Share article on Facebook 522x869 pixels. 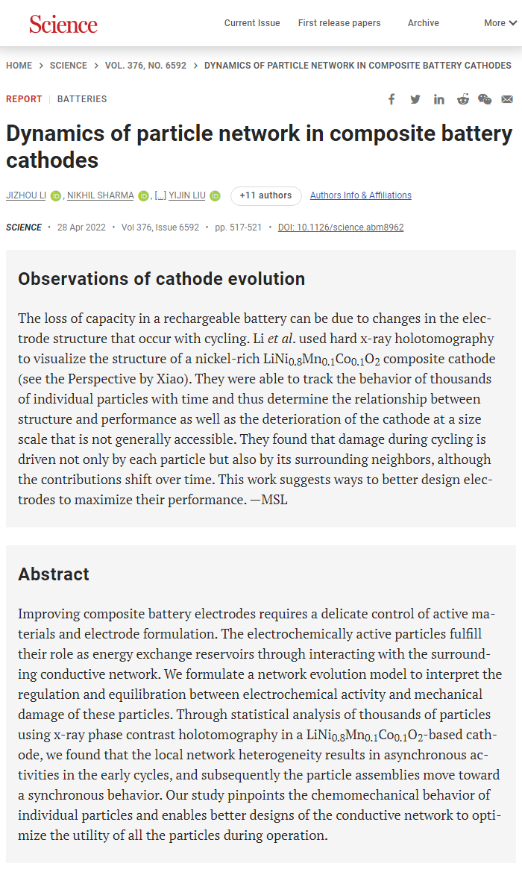(x=391, y=99)
